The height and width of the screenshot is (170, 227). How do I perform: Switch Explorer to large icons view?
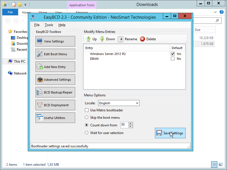(220, 164)
